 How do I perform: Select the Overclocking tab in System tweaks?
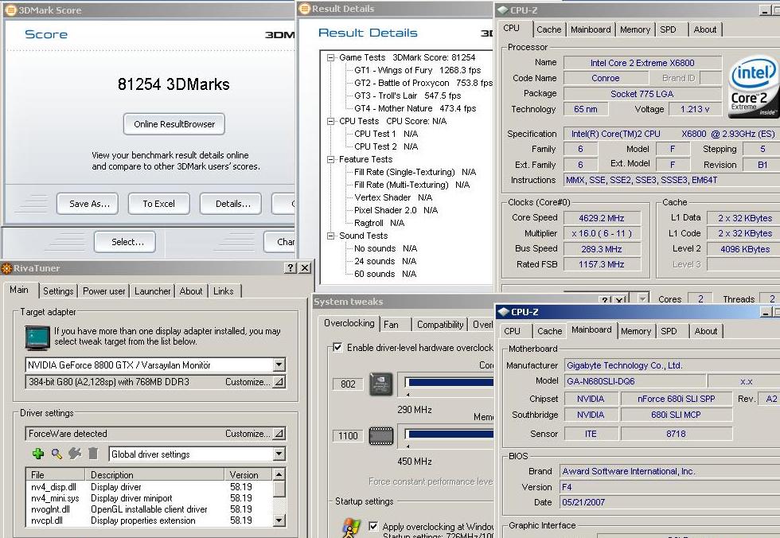coord(349,323)
